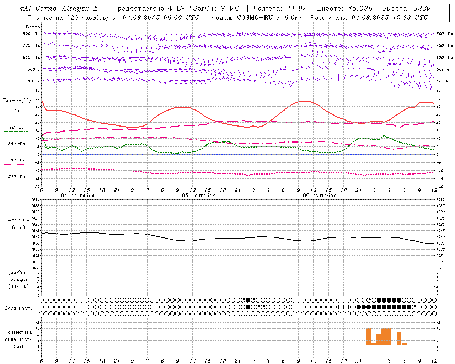This screenshot has width=455, height=364.
Task: Click the Осадки precipitation label
Action: coord(18,279)
